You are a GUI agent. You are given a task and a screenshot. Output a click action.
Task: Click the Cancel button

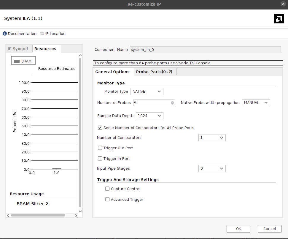pos(269,229)
